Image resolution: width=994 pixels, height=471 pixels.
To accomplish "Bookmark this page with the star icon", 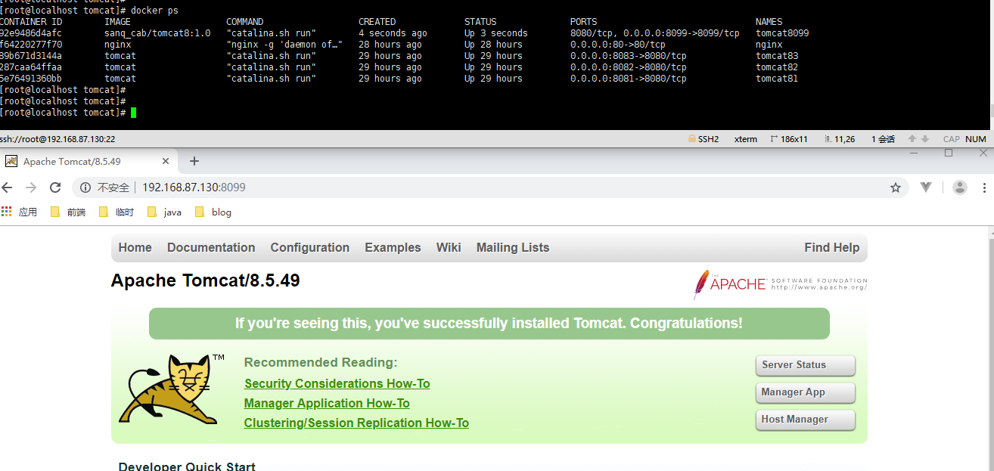I will [896, 187].
